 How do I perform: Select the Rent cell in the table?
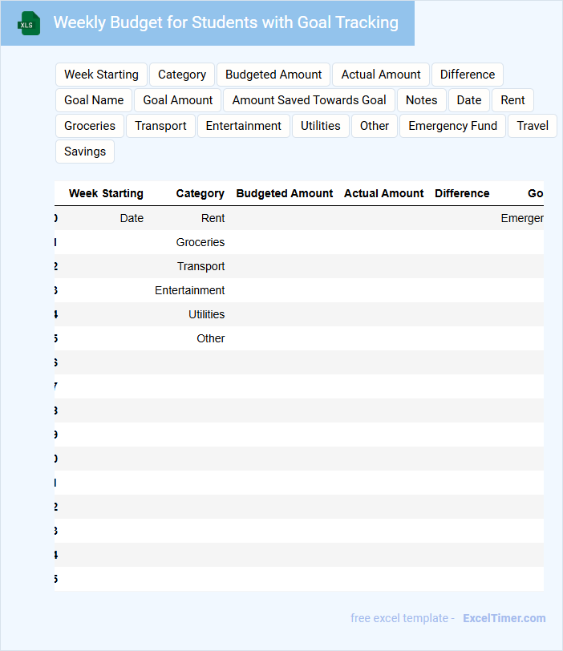(213, 218)
